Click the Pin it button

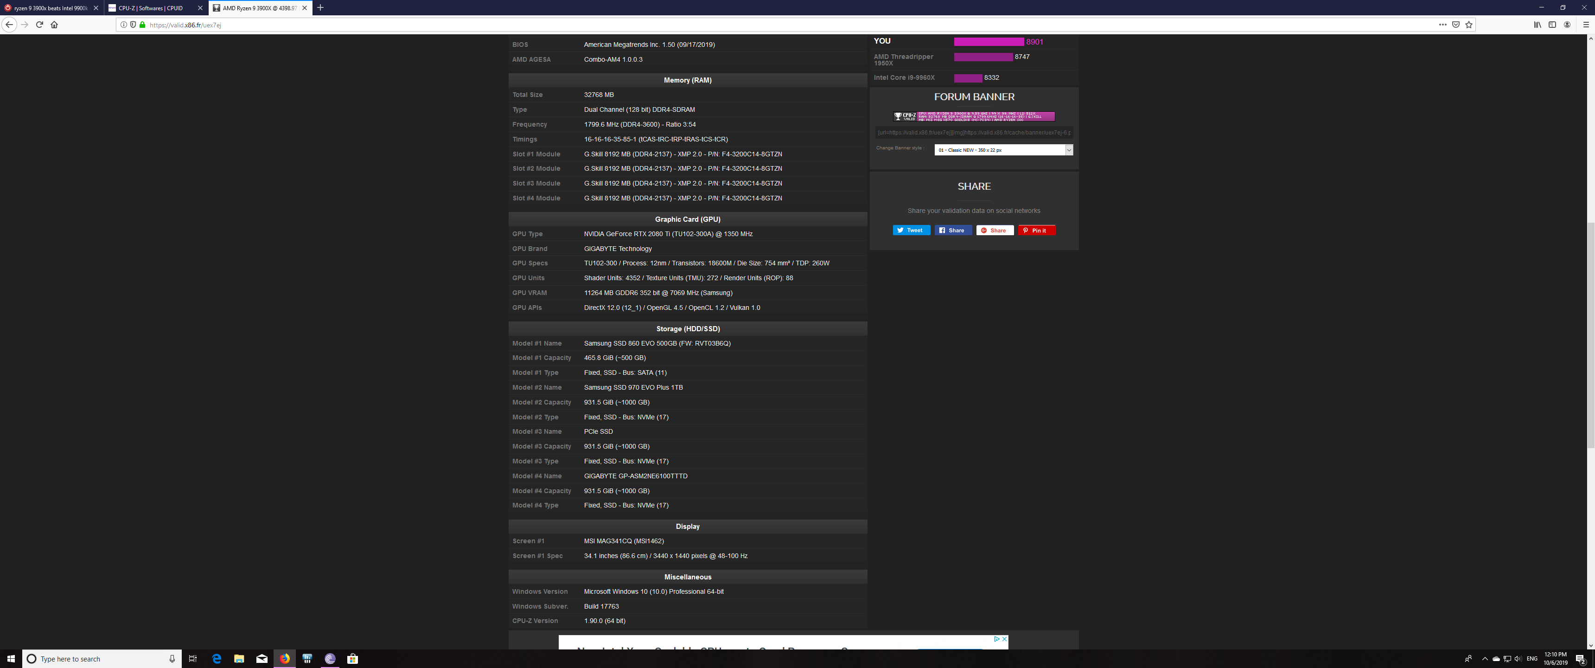coord(1036,231)
